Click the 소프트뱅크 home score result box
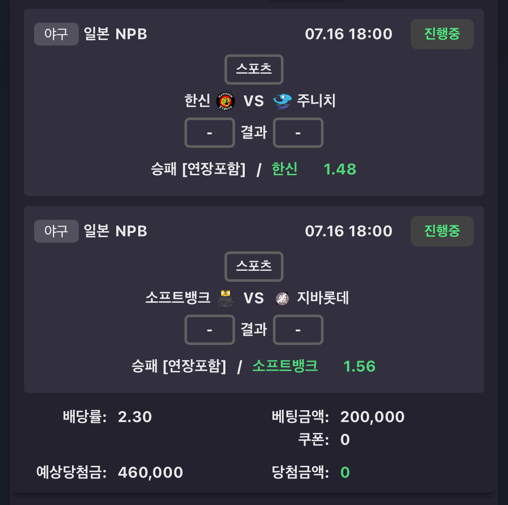The image size is (508, 505). [x=210, y=330]
